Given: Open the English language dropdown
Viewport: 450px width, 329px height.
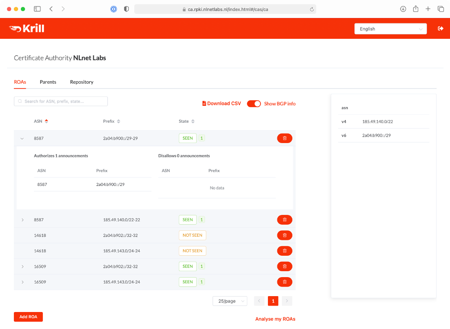Looking at the screenshot, I should click(391, 29).
